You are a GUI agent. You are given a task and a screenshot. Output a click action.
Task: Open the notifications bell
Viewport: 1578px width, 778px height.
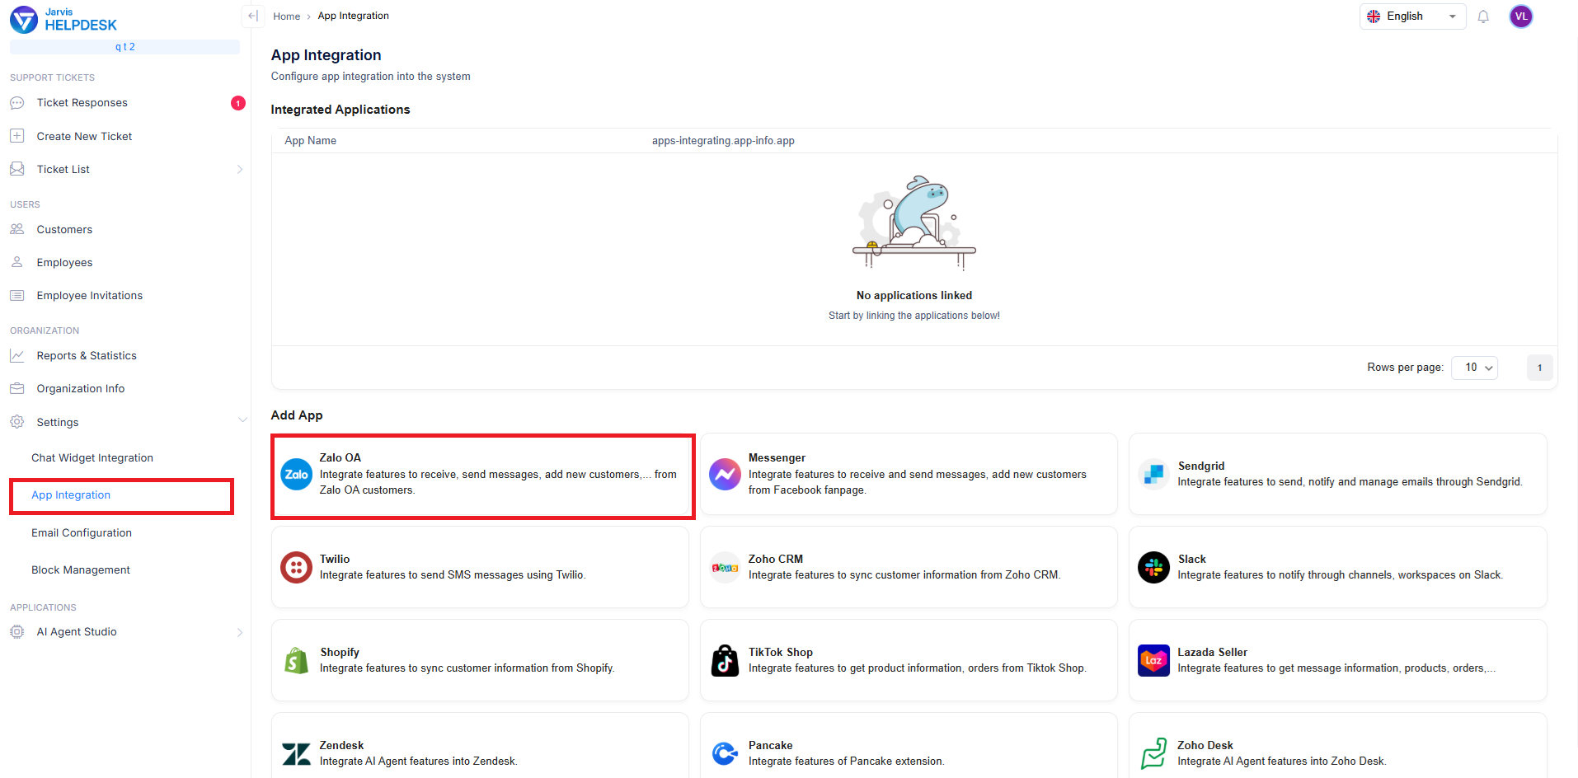1483,16
